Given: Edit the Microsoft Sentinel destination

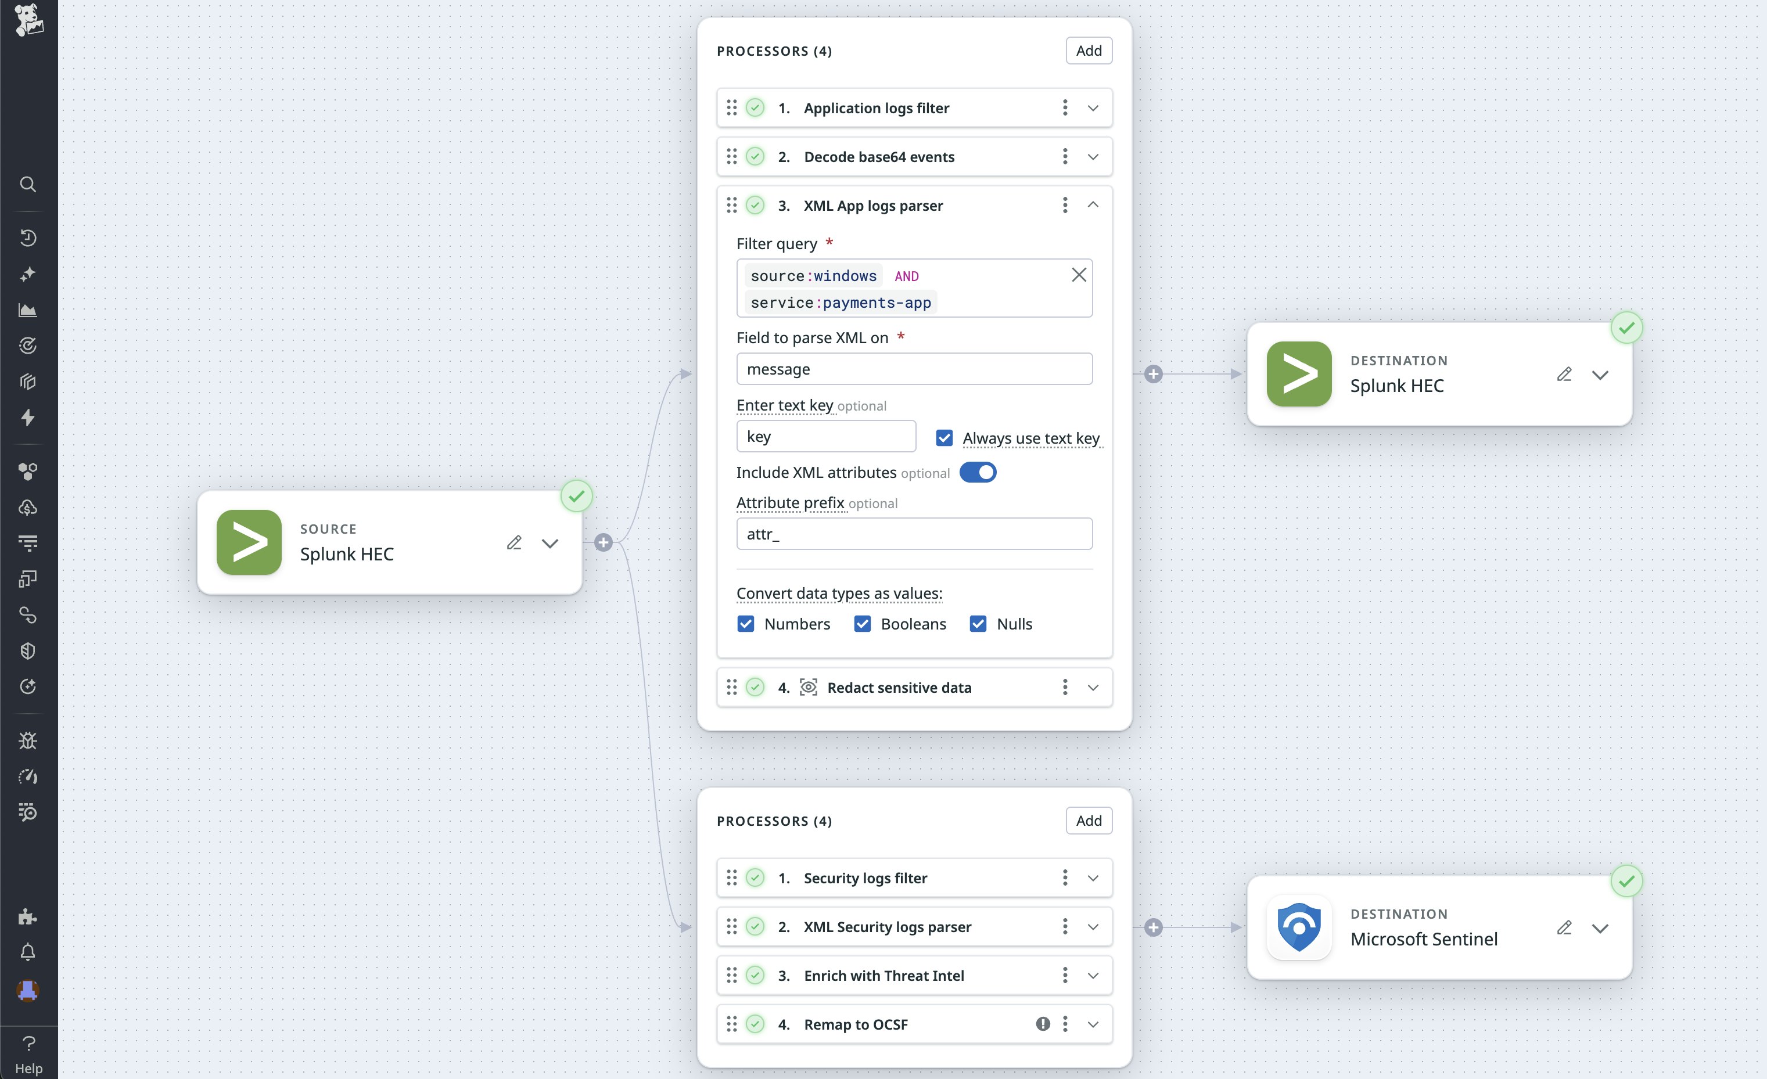Looking at the screenshot, I should click(1564, 928).
